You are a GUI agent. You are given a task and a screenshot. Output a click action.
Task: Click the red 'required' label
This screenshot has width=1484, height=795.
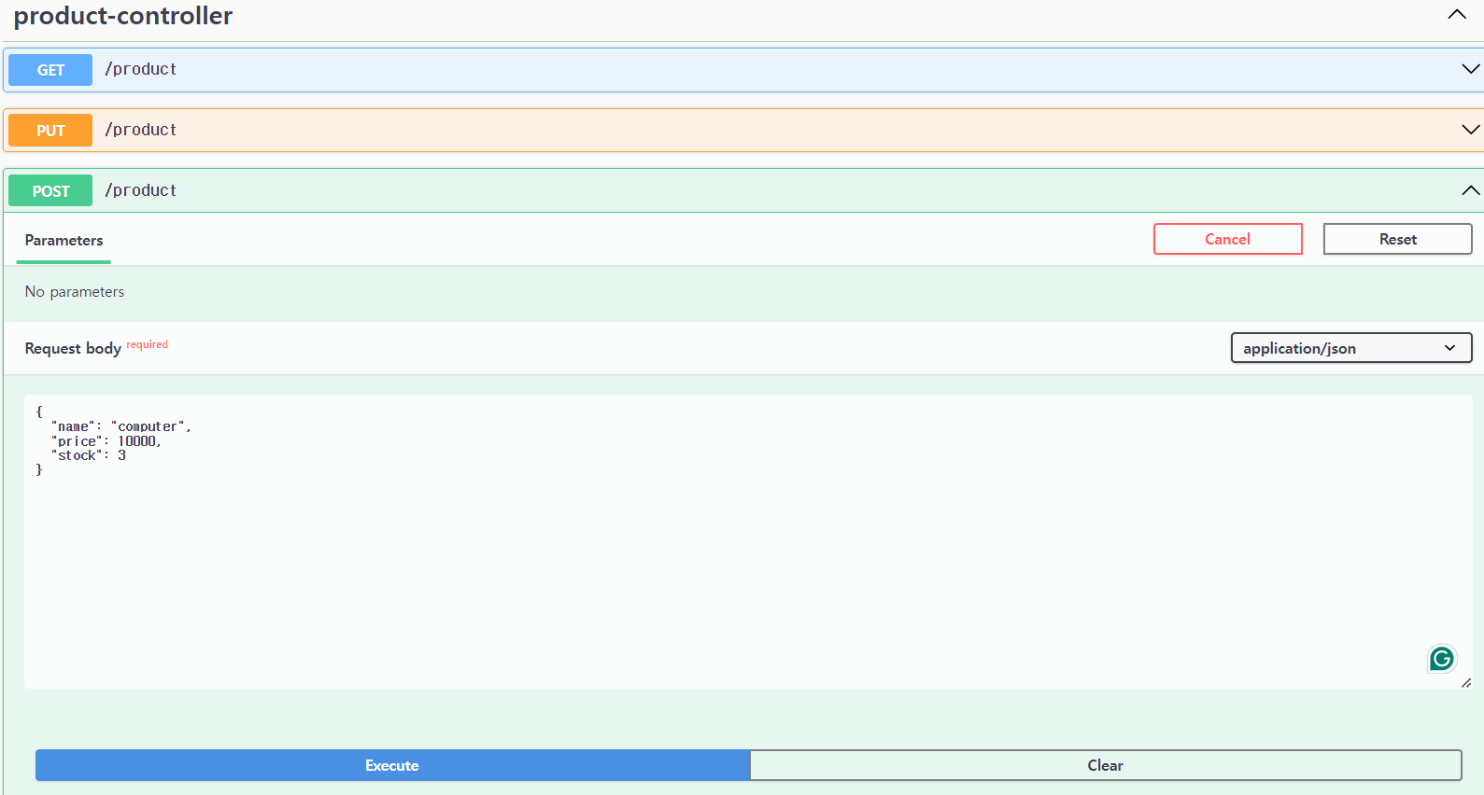click(x=148, y=344)
